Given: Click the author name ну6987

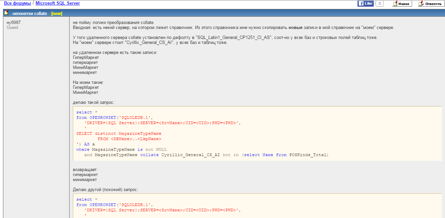Looking at the screenshot, I should (14, 22).
